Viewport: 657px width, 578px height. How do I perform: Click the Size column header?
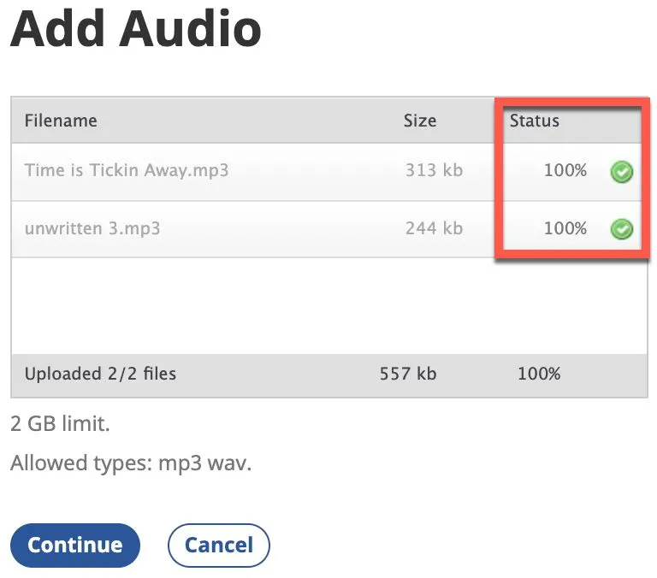pos(419,121)
